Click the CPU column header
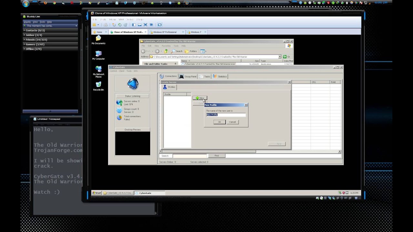This screenshot has width=413, height=232. click(320, 82)
